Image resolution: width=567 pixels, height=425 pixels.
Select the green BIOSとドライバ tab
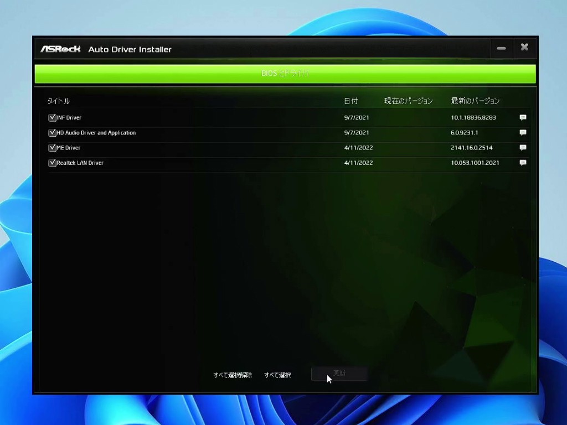(285, 74)
